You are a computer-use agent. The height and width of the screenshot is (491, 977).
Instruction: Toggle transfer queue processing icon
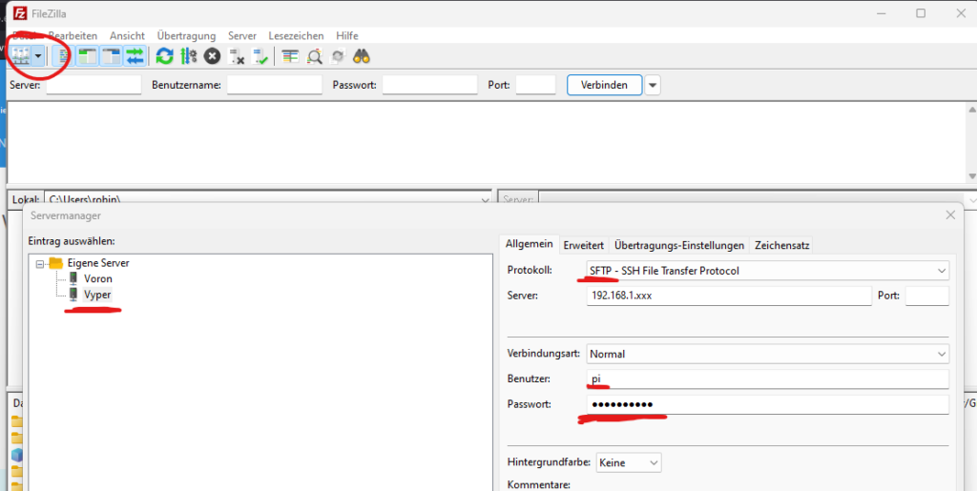click(x=189, y=56)
